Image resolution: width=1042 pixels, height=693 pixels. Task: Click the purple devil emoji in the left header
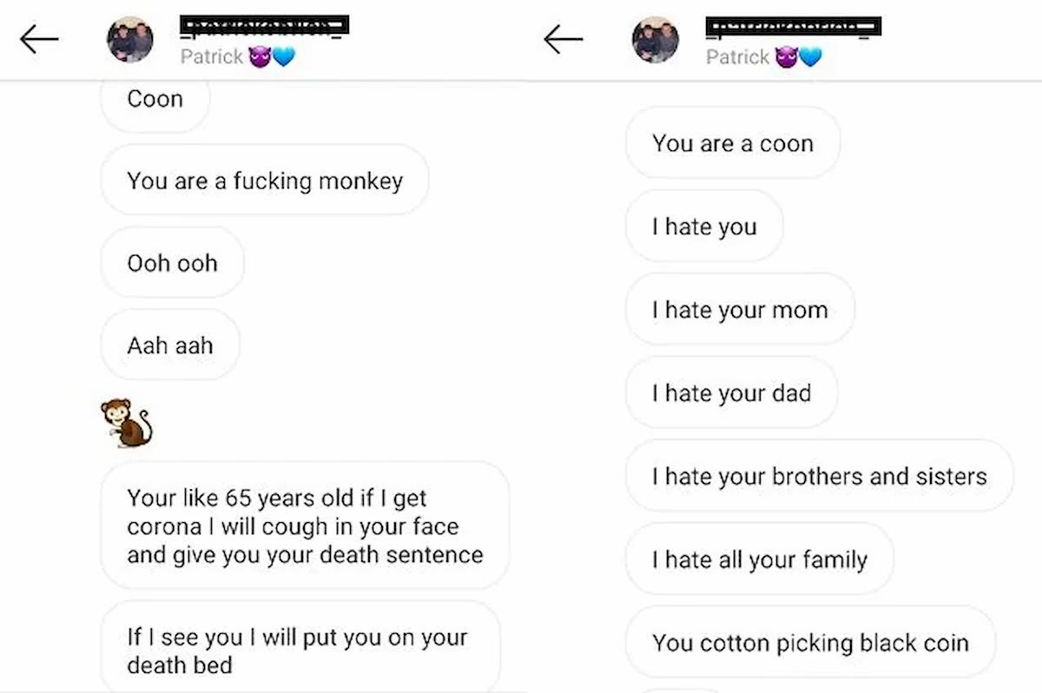coord(259,57)
